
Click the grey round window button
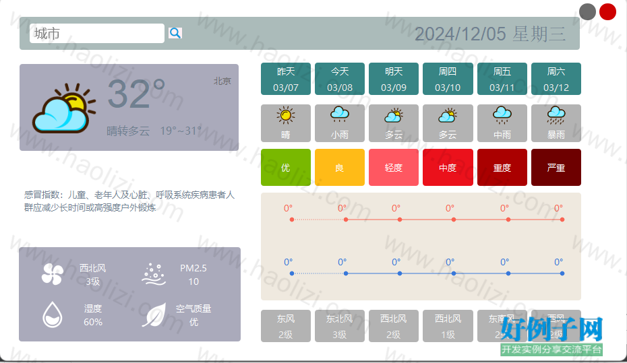[587, 11]
